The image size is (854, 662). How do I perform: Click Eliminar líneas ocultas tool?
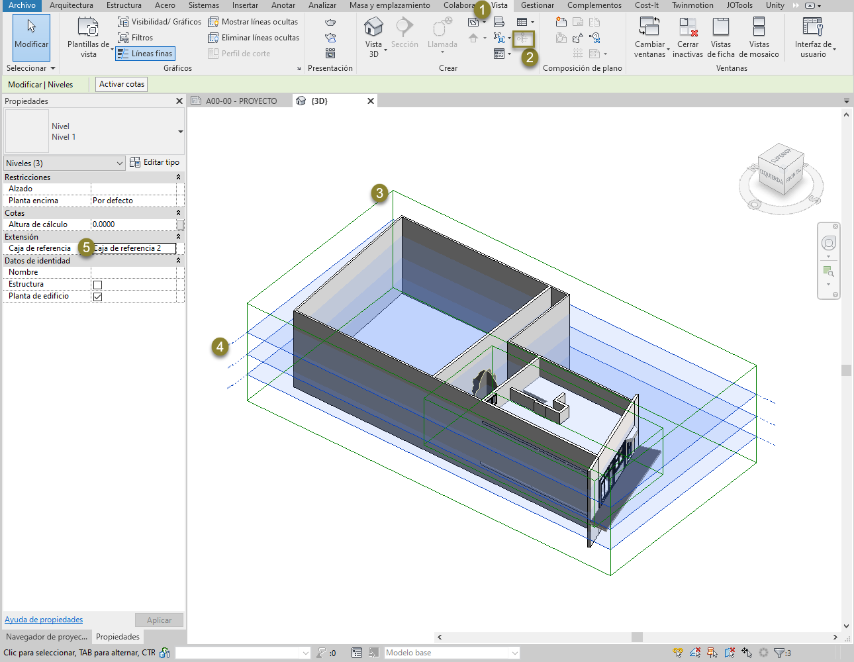254,38
